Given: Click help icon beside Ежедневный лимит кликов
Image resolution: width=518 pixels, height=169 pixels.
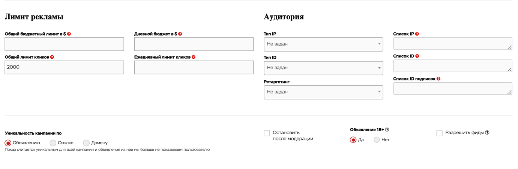Looking at the screenshot, I should tap(194, 57).
